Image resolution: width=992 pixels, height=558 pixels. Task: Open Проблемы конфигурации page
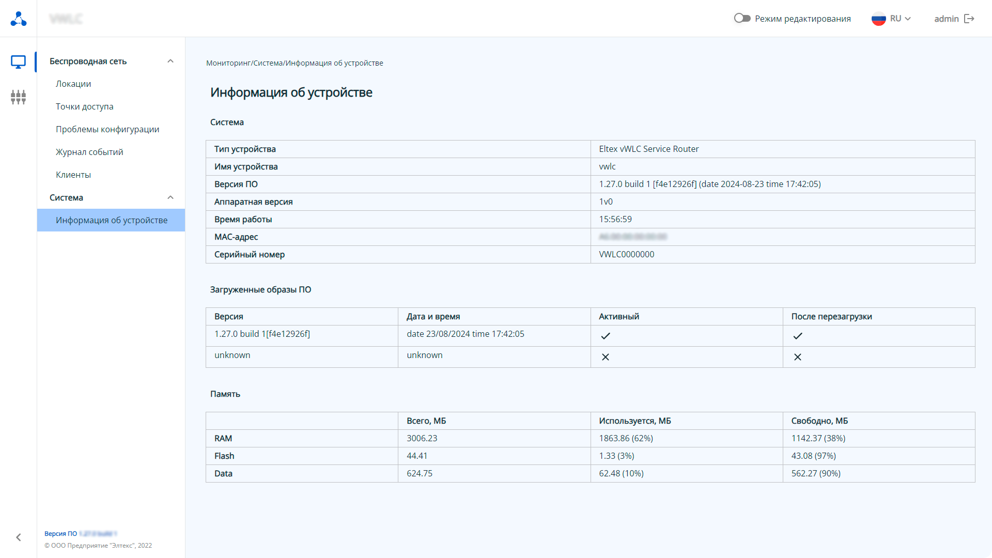107,129
